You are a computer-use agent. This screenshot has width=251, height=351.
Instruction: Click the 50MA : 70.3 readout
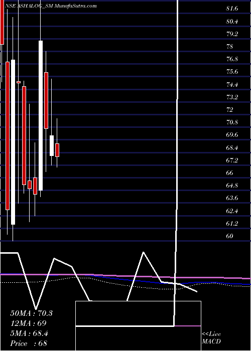pos(31,313)
